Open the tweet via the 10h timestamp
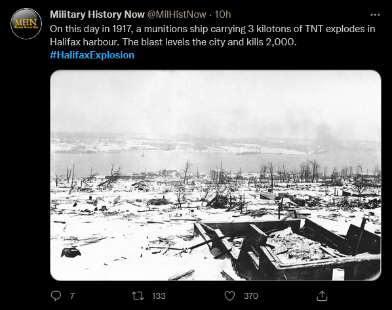This screenshot has height=310, width=392. pyautogui.click(x=222, y=14)
